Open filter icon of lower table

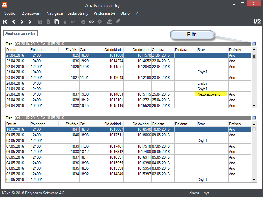point(254,118)
